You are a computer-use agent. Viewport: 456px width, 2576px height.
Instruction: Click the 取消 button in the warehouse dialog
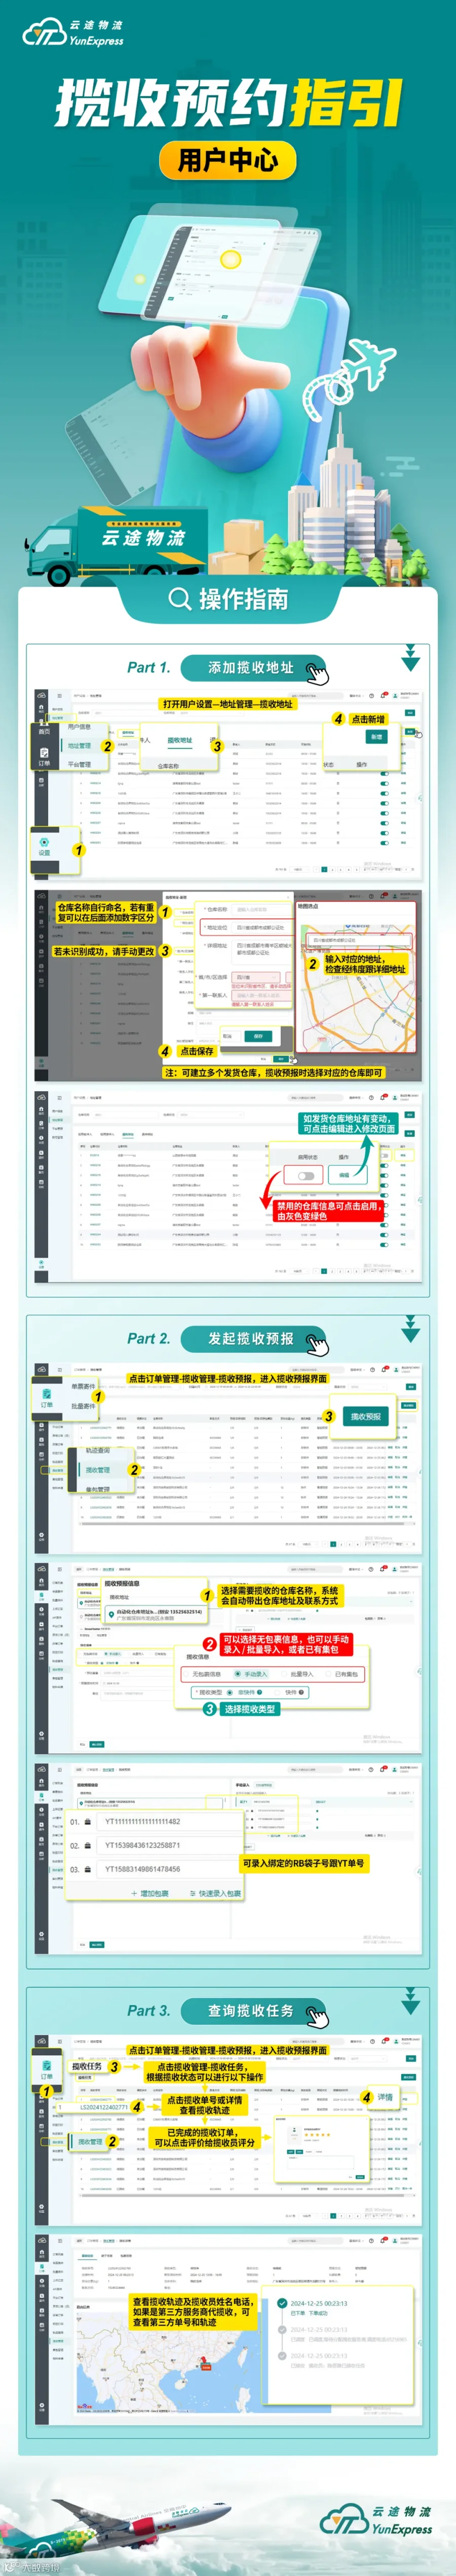[226, 1036]
